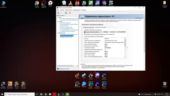Open Discord desktop shortcut
170x96 pixels.
[x=97, y=75]
